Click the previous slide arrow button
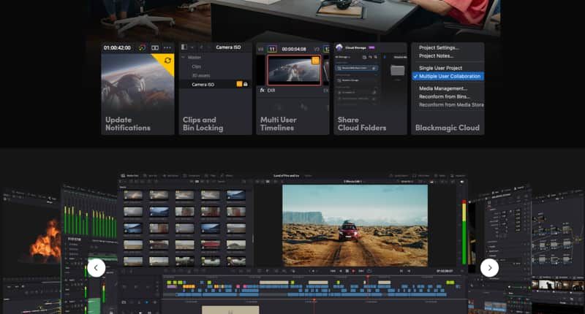585x314 pixels. tap(97, 268)
